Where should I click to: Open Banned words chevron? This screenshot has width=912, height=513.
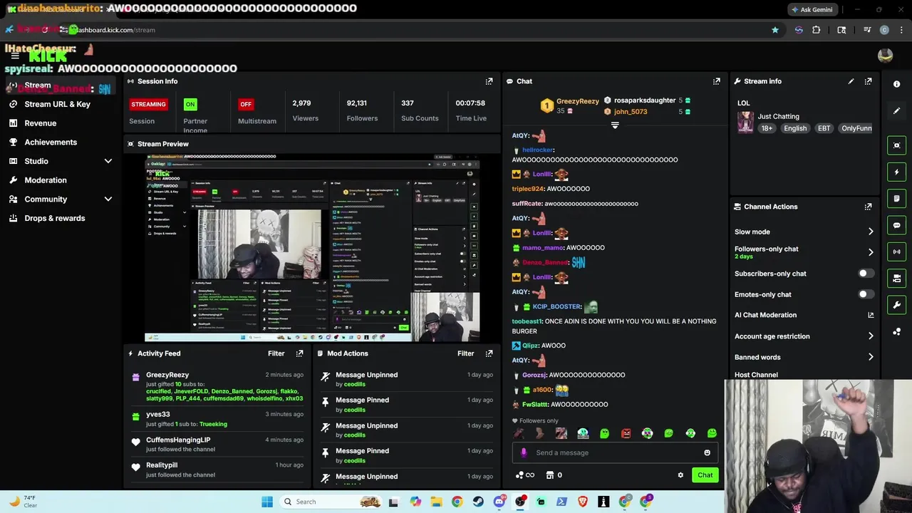(870, 357)
